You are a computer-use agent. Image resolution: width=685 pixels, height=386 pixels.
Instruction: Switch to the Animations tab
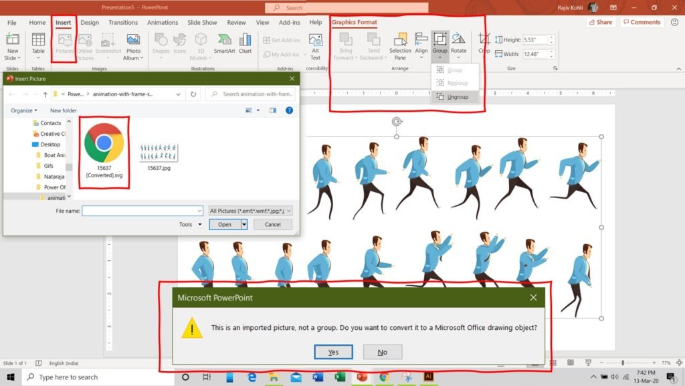pyautogui.click(x=163, y=22)
